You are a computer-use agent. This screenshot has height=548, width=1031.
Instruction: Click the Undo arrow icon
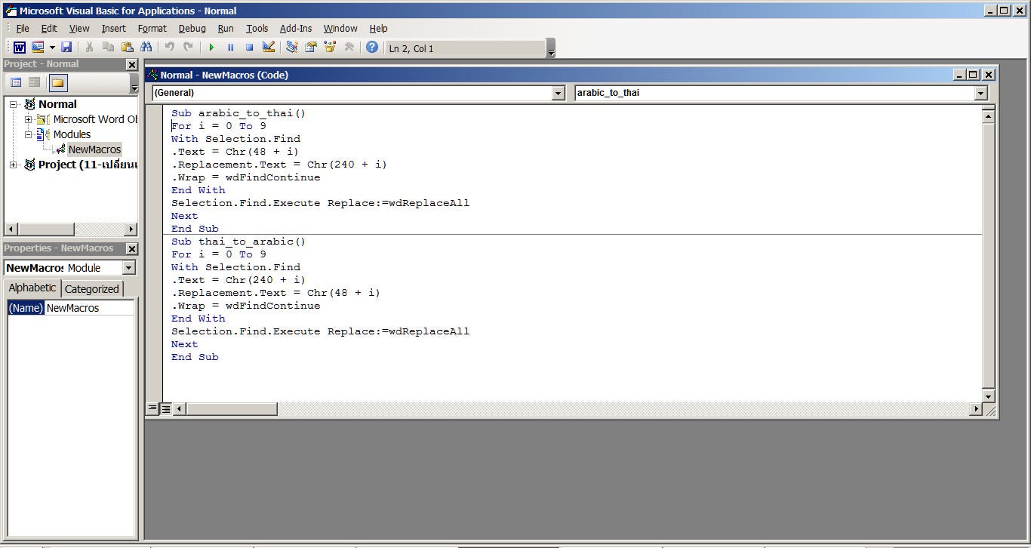coord(169,48)
